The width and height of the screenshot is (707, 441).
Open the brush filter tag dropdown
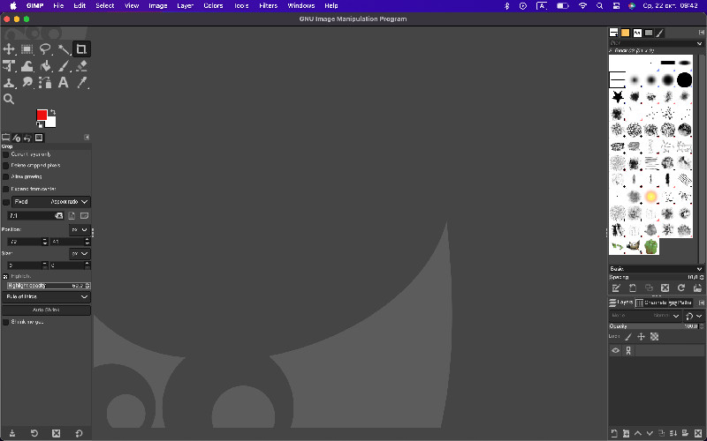tap(700, 43)
